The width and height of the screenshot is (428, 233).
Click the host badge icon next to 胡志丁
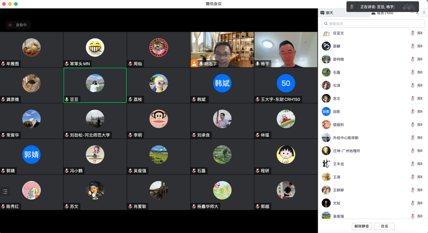(194, 63)
